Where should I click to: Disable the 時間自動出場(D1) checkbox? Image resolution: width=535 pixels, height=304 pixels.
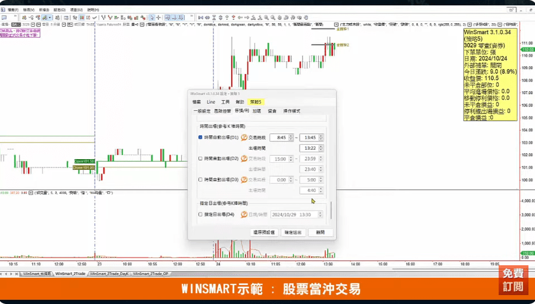click(200, 137)
